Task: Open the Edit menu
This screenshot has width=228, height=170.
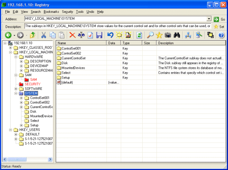Action: (15, 12)
